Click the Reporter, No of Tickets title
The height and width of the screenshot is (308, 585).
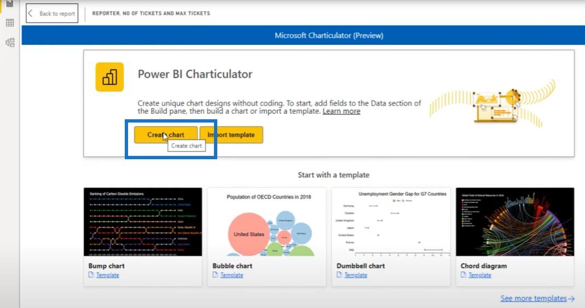tap(151, 14)
